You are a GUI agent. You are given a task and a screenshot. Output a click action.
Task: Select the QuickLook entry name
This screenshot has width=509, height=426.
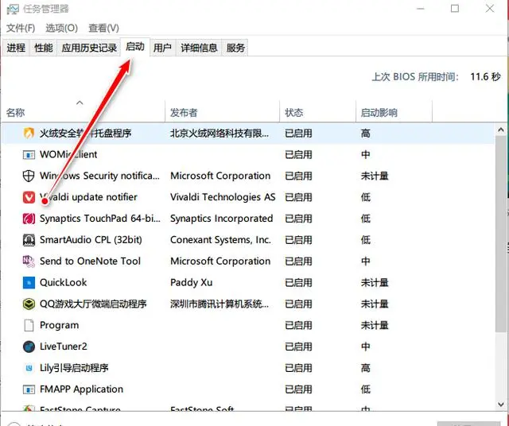(64, 282)
